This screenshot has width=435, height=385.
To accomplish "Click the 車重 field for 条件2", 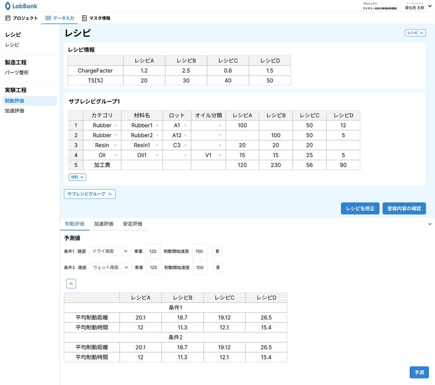I will [x=154, y=267].
